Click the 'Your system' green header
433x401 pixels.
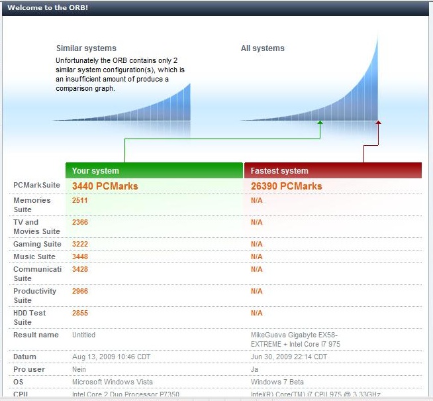coord(154,170)
